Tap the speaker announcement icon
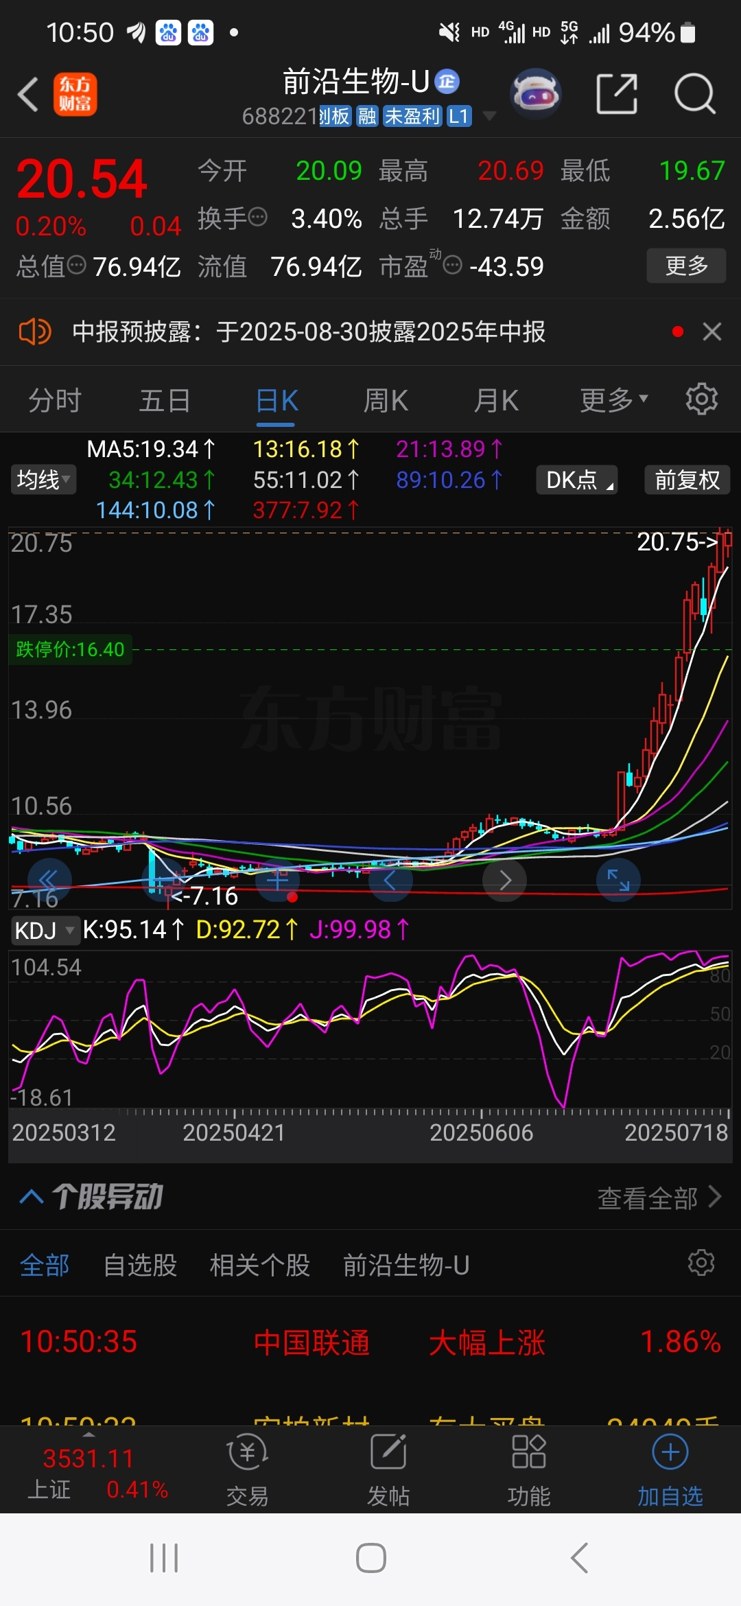The height and width of the screenshot is (1606, 741). [x=34, y=332]
